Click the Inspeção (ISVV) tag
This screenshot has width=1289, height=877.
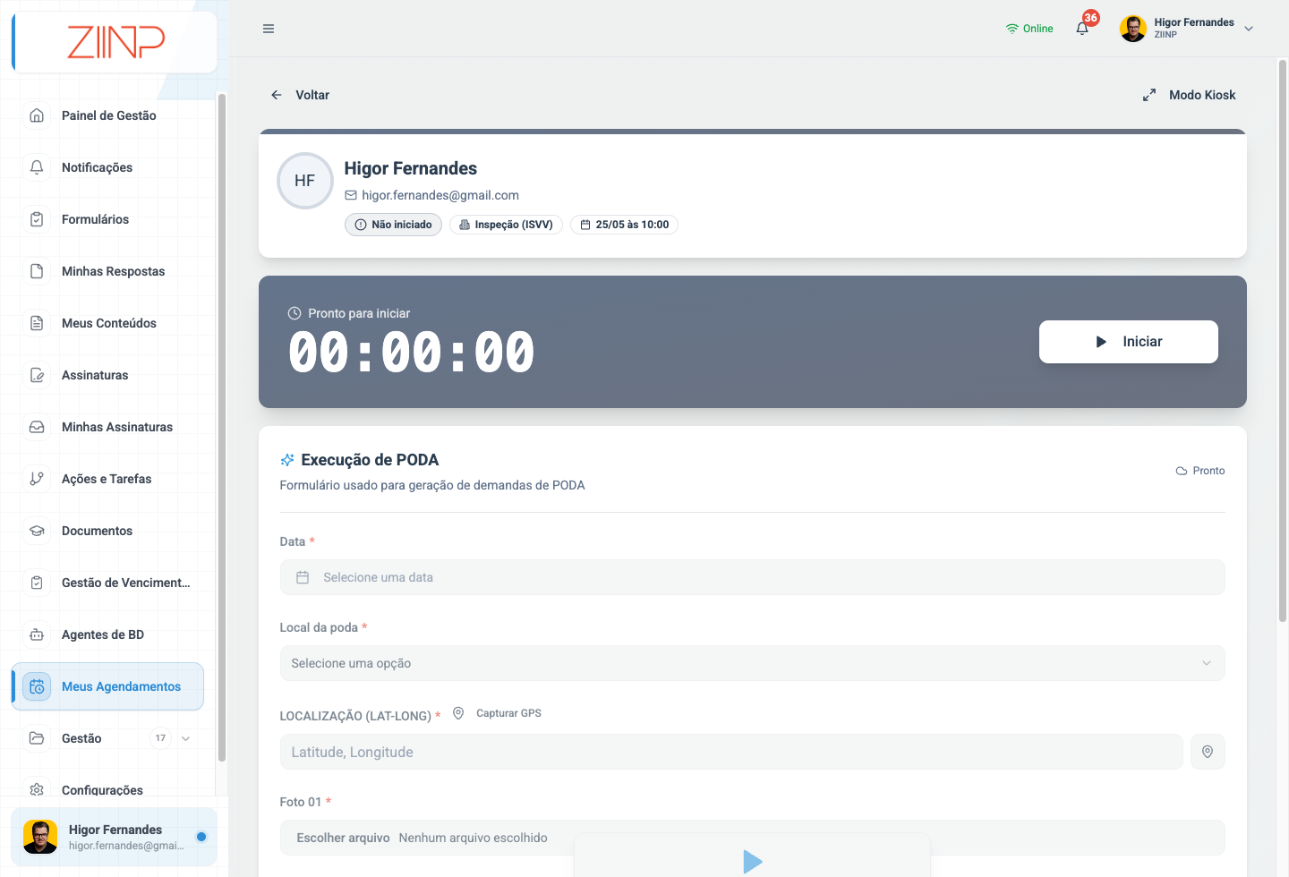tap(506, 225)
